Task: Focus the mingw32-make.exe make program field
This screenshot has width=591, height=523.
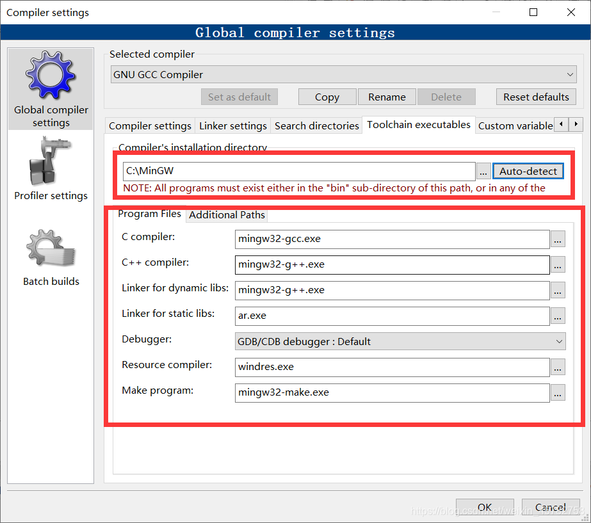Action: 392,393
